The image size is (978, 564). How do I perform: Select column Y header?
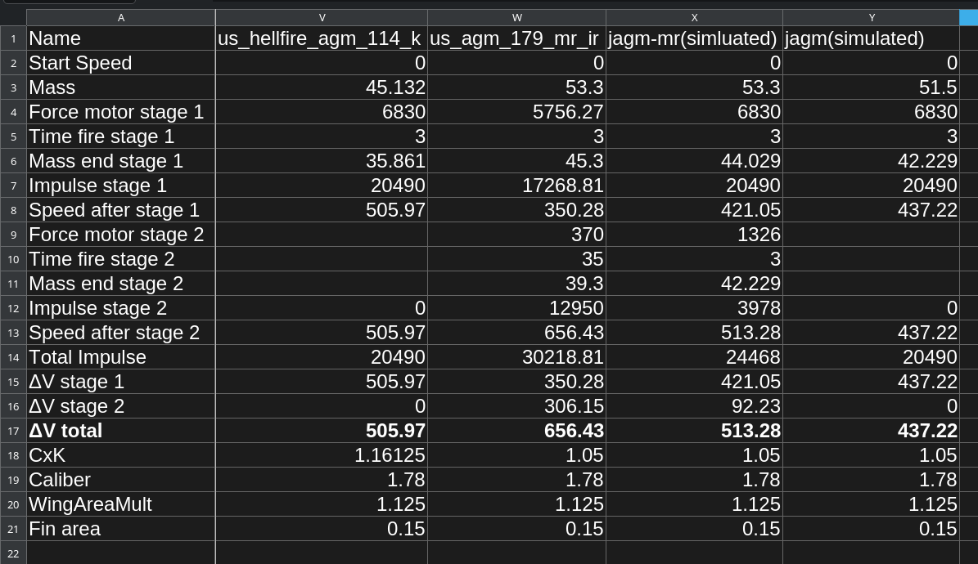click(871, 17)
